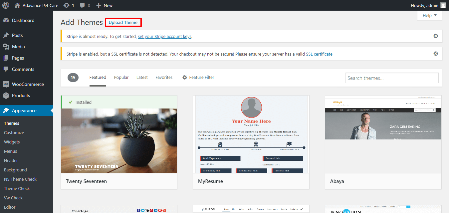Screen dimensions: 449x213
Task: Select the Favorites tab
Action: coord(164,78)
